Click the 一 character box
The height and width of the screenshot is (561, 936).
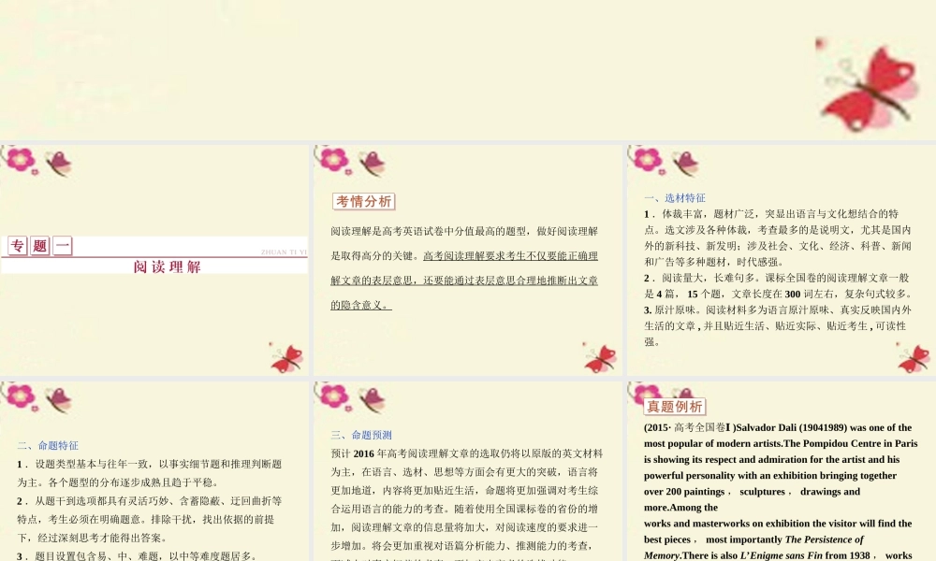tap(63, 246)
